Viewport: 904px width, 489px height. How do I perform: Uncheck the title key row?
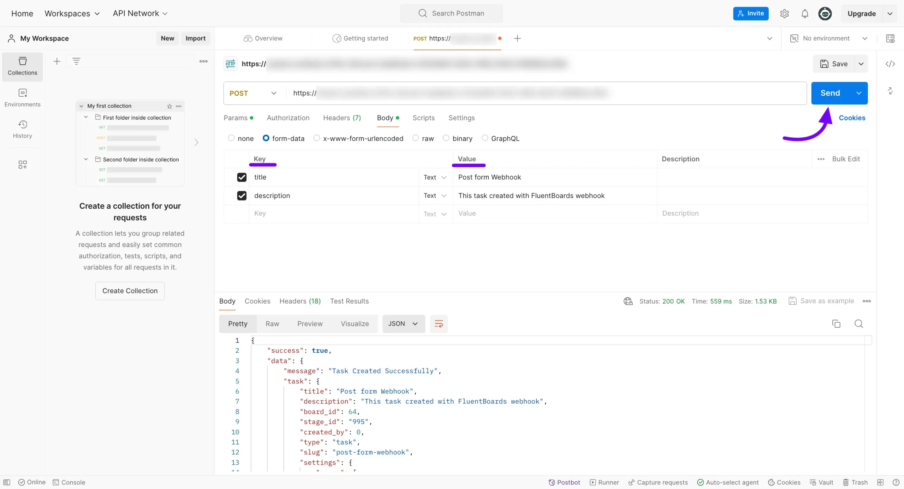pyautogui.click(x=242, y=177)
